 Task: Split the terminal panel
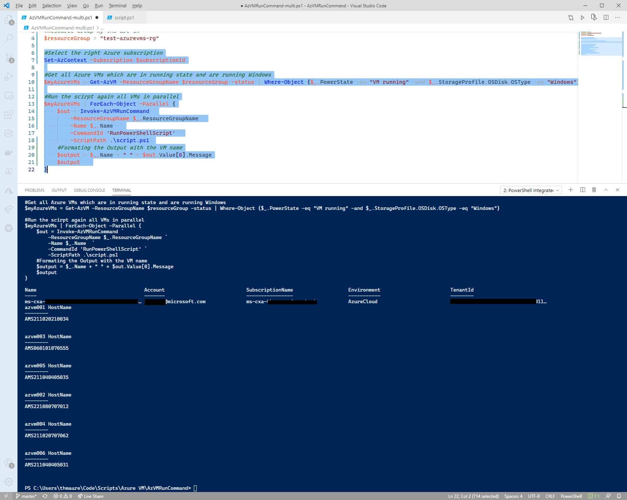(582, 190)
